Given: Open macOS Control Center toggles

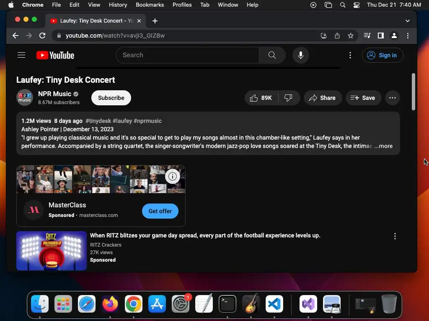Looking at the screenshot, I should (x=357, y=5).
